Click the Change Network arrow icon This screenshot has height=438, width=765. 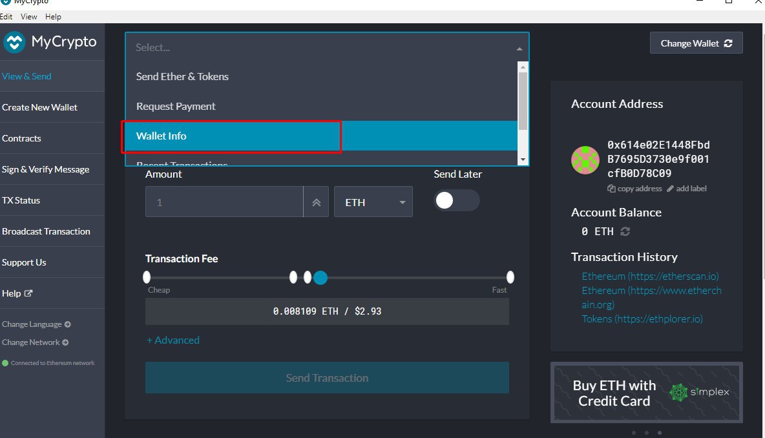tap(65, 342)
